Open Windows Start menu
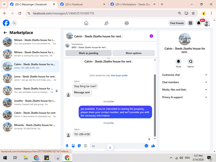 pos(5,158)
